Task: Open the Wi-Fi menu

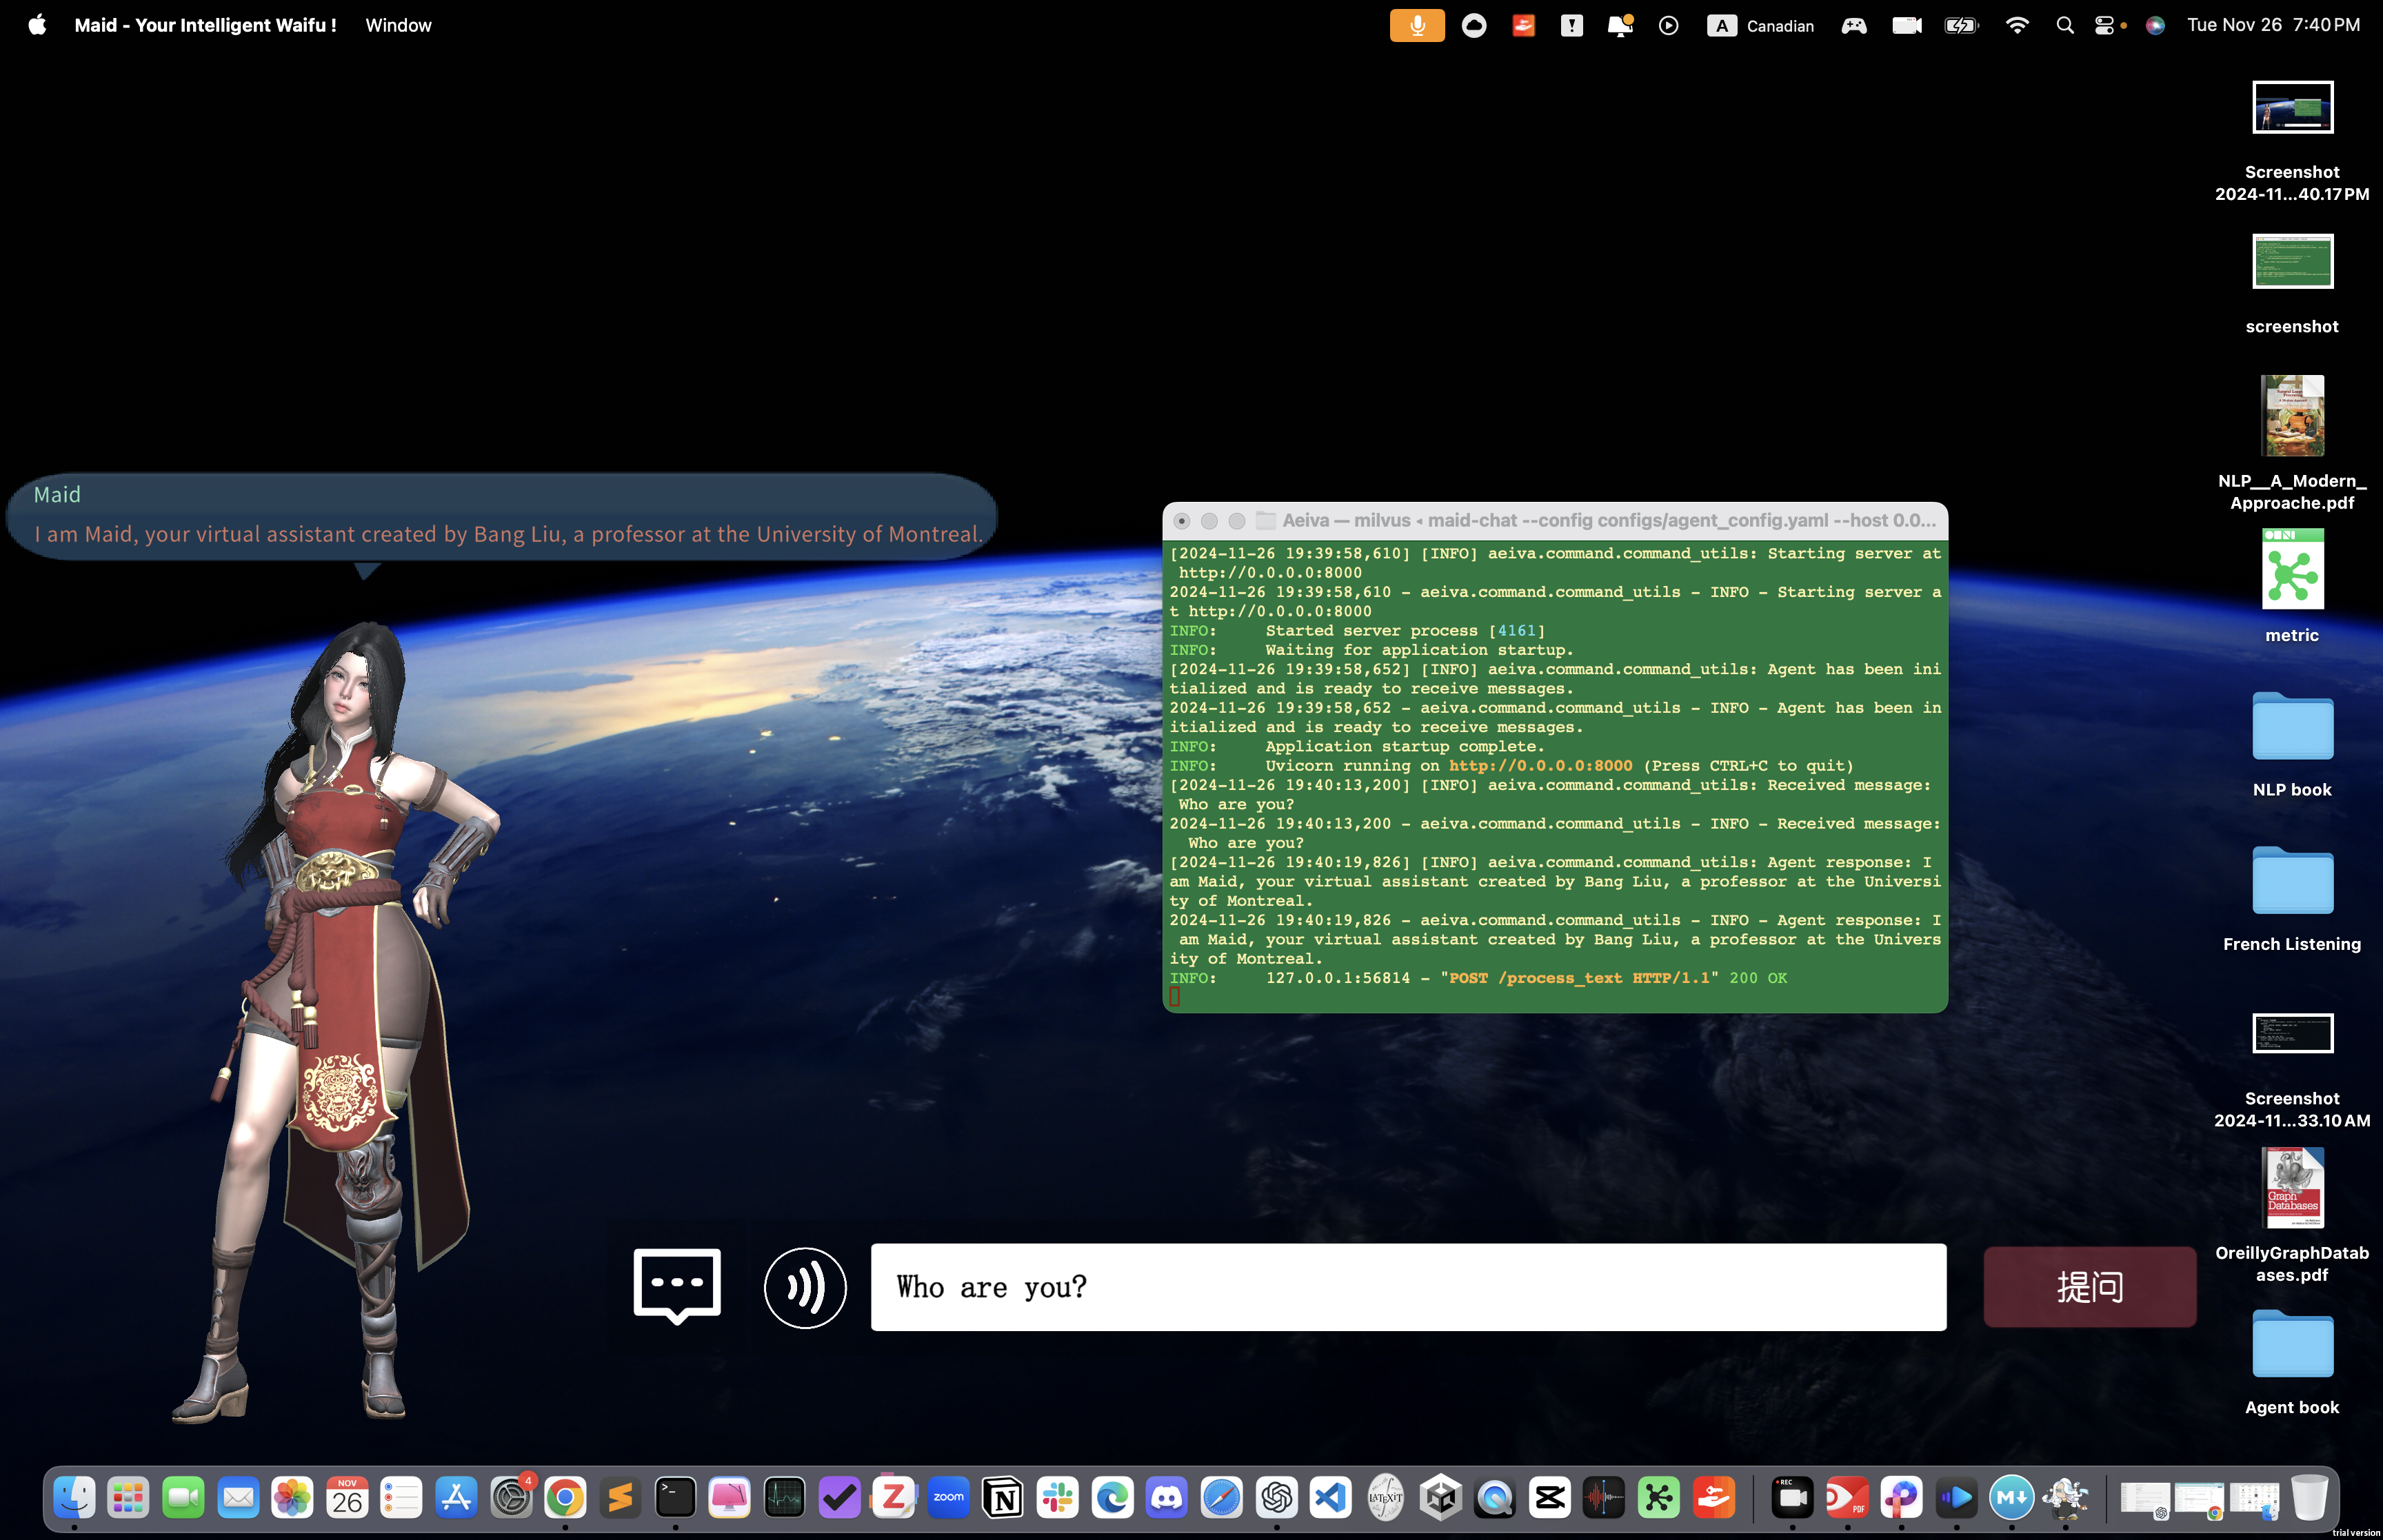Action: coord(2017,25)
